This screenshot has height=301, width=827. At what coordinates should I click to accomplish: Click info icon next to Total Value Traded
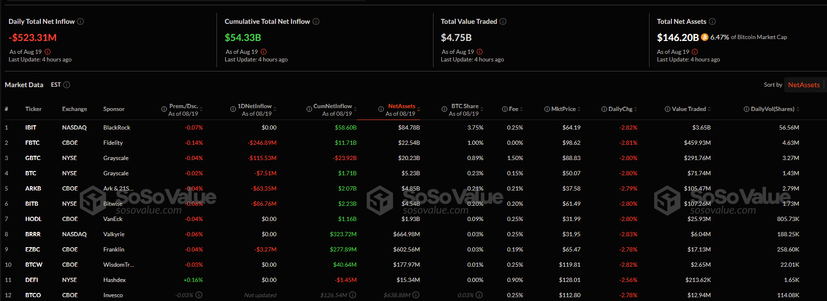503,21
